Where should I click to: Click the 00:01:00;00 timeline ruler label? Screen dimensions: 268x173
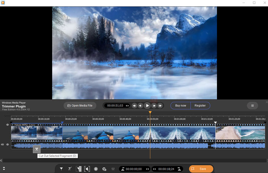coord(180,119)
